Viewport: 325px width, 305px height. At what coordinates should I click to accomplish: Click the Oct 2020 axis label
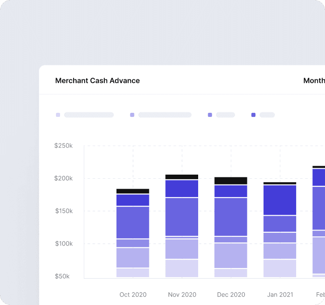[x=133, y=295]
